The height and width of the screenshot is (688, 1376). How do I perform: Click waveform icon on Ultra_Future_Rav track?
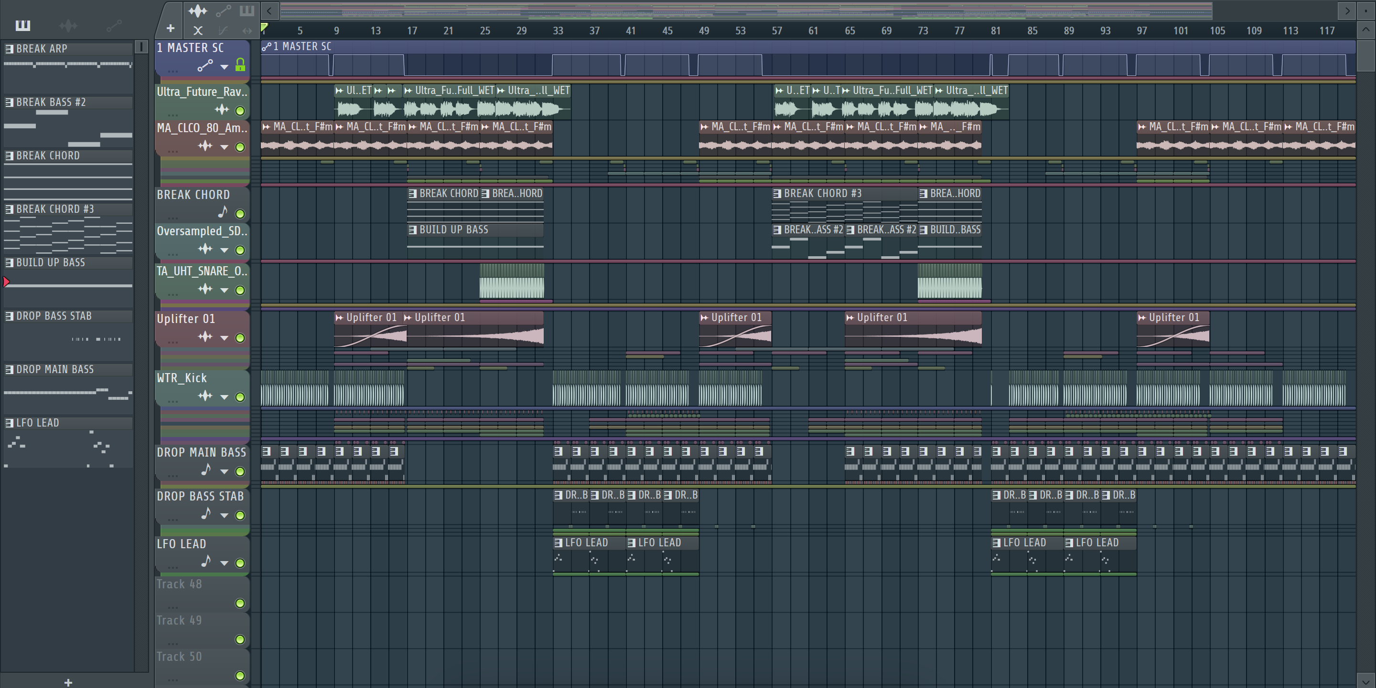pos(222,110)
